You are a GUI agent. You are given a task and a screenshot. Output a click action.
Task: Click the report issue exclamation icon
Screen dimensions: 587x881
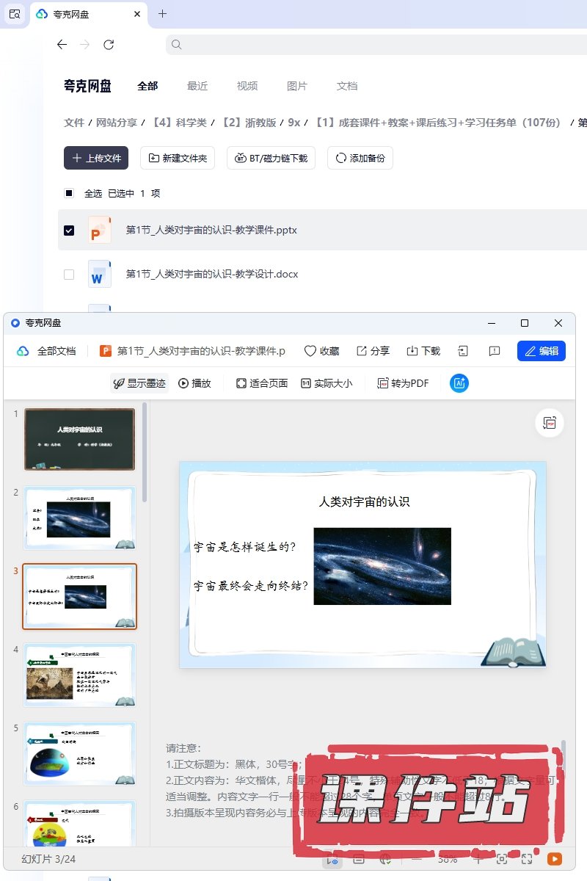click(x=495, y=351)
